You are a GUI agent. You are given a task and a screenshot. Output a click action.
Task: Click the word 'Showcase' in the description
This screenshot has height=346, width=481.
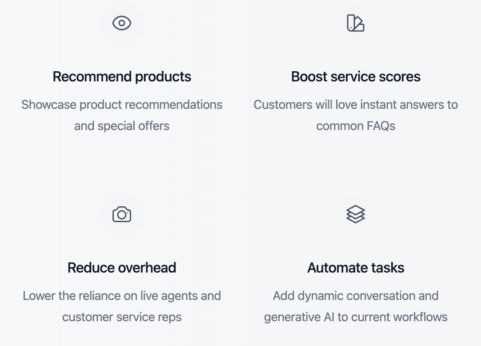click(x=49, y=105)
